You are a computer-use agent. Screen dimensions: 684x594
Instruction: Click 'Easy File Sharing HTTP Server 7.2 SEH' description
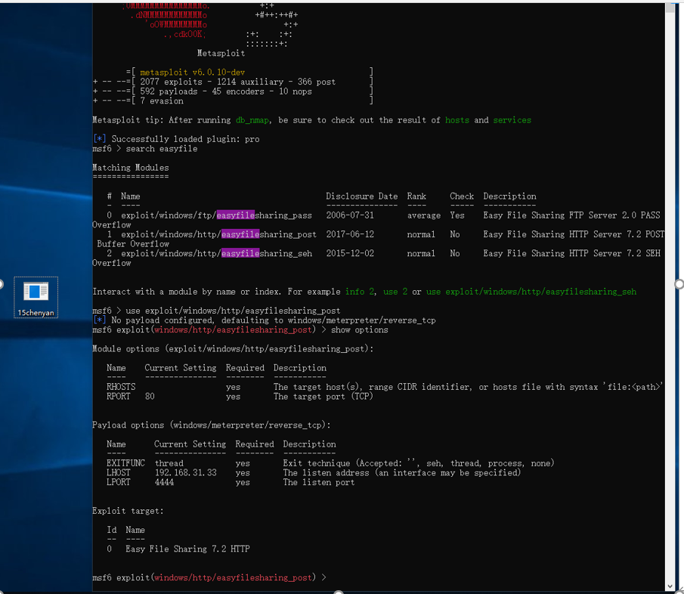pos(571,253)
